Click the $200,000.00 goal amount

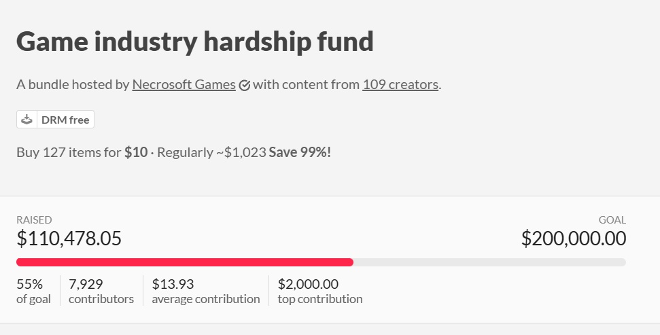574,239
